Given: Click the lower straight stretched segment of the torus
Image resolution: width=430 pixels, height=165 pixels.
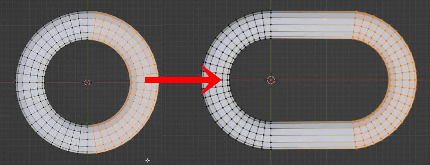Looking at the screenshot, I should click(x=312, y=135).
